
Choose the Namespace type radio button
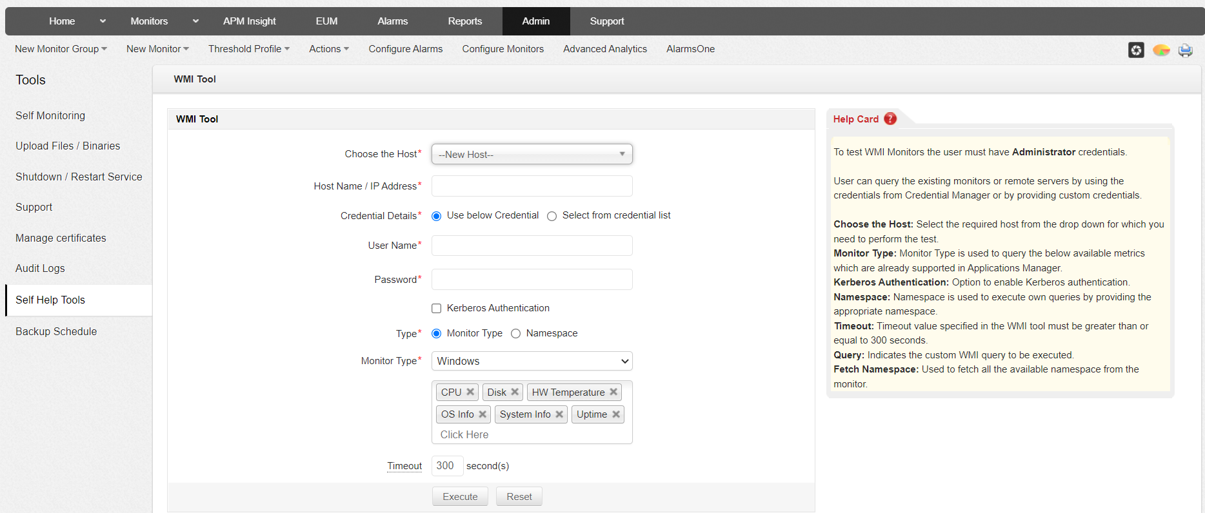point(516,334)
